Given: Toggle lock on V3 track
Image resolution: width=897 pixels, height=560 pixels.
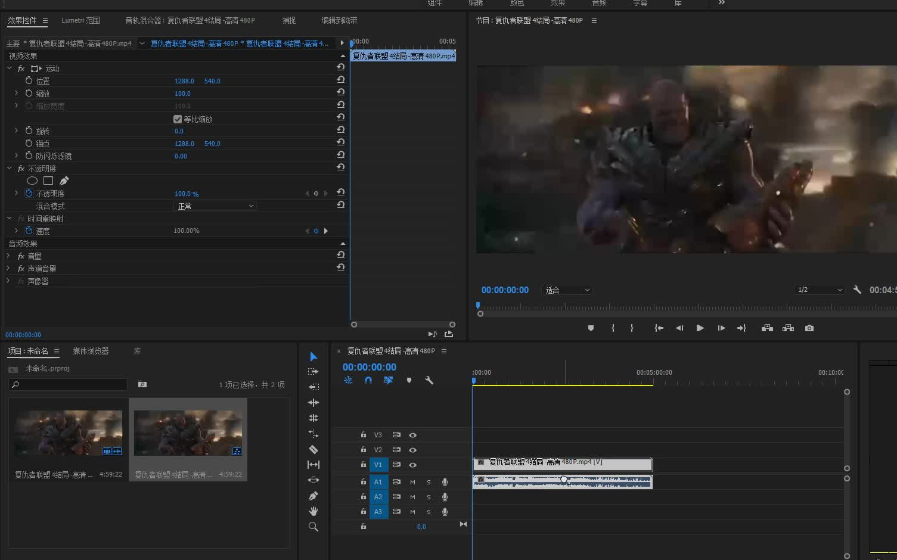Looking at the screenshot, I should [363, 435].
